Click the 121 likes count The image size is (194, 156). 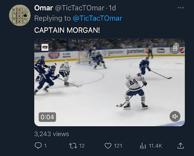click(x=118, y=146)
